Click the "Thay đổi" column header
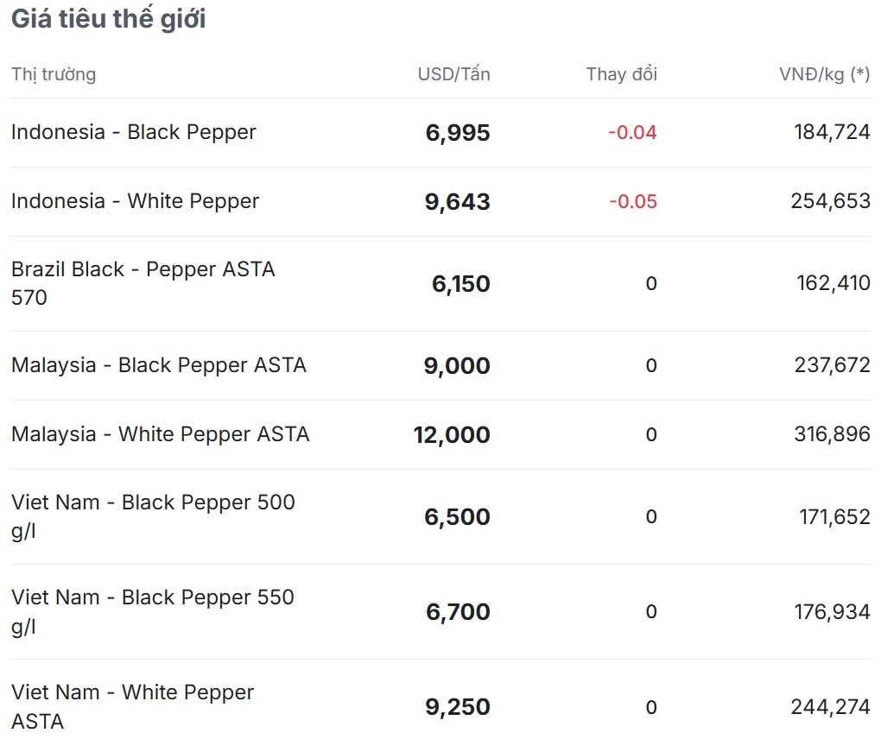The height and width of the screenshot is (752, 881). (621, 74)
